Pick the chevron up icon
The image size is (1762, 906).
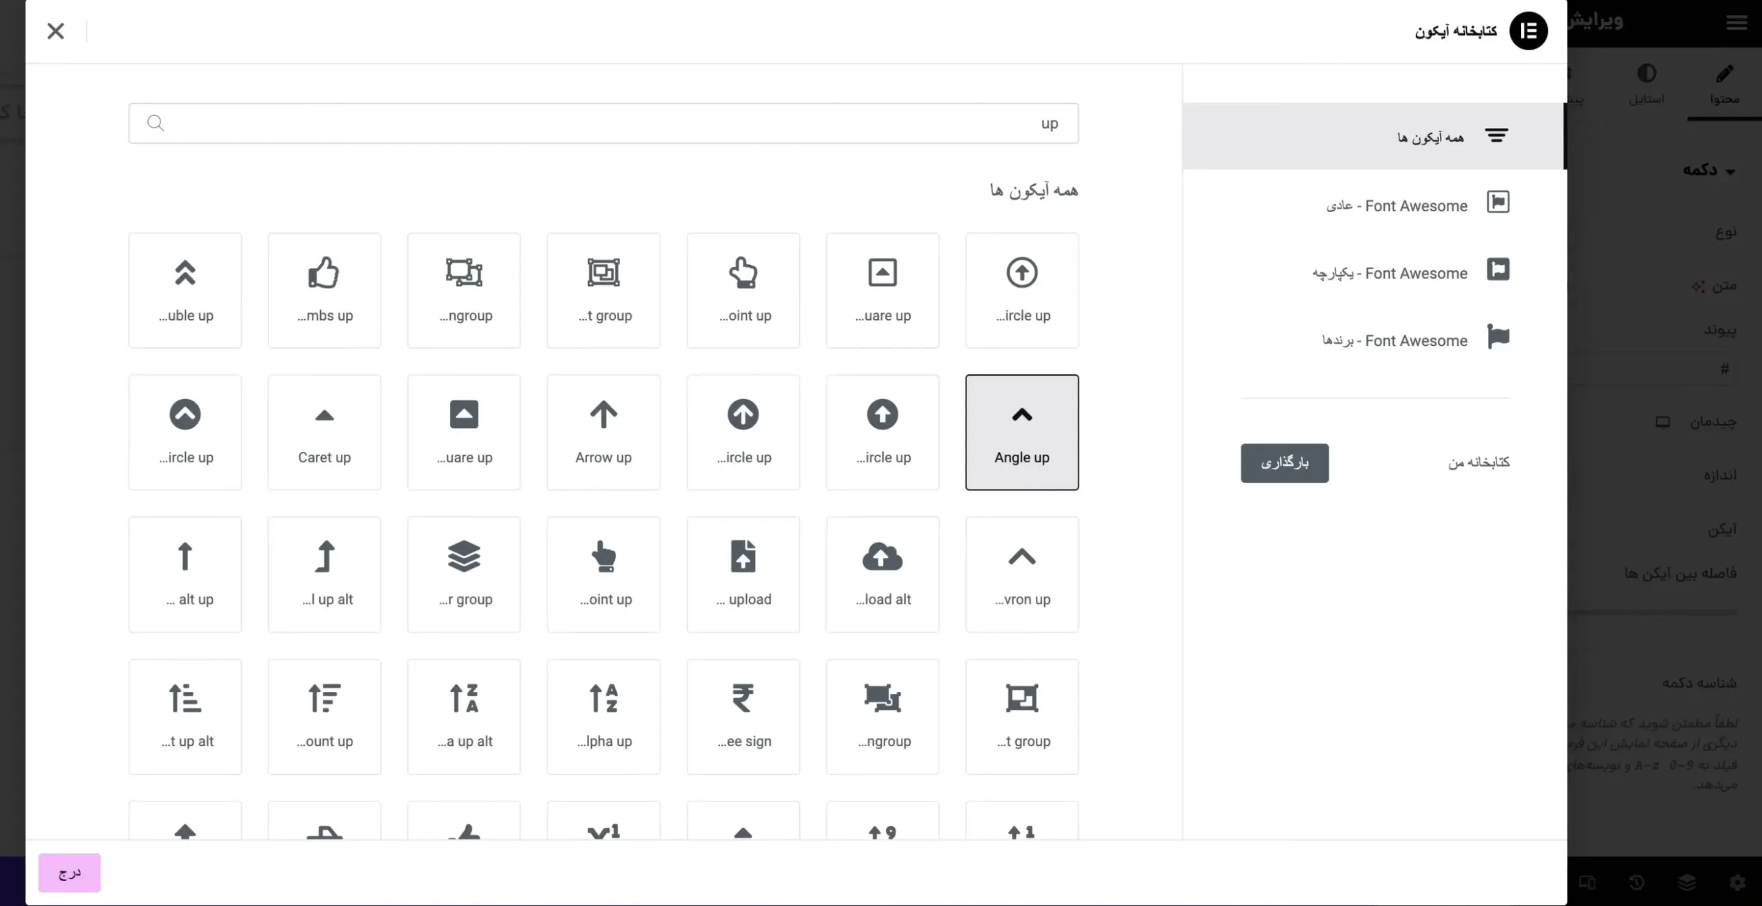pos(1021,574)
